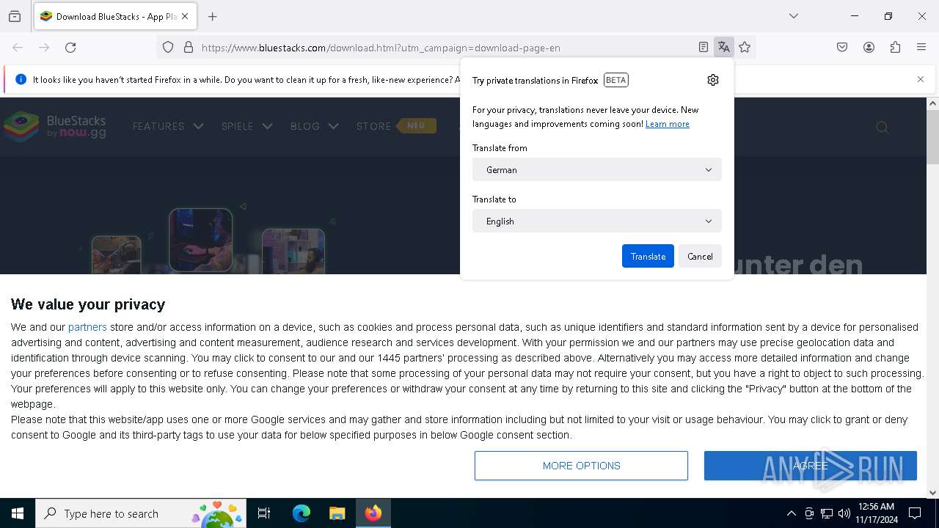
Task: Expand Translate to English dropdown
Action: [597, 221]
